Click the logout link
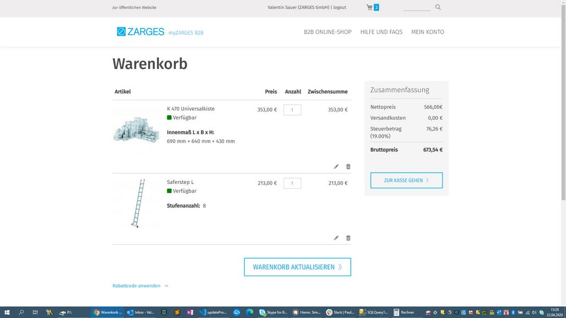Screen dimensions: 566x318 pyautogui.click(x=340, y=7)
